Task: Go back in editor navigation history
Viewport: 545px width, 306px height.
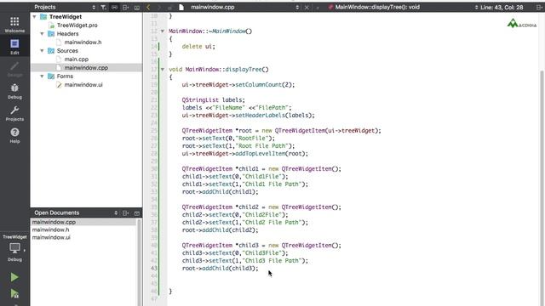Action: [x=148, y=8]
